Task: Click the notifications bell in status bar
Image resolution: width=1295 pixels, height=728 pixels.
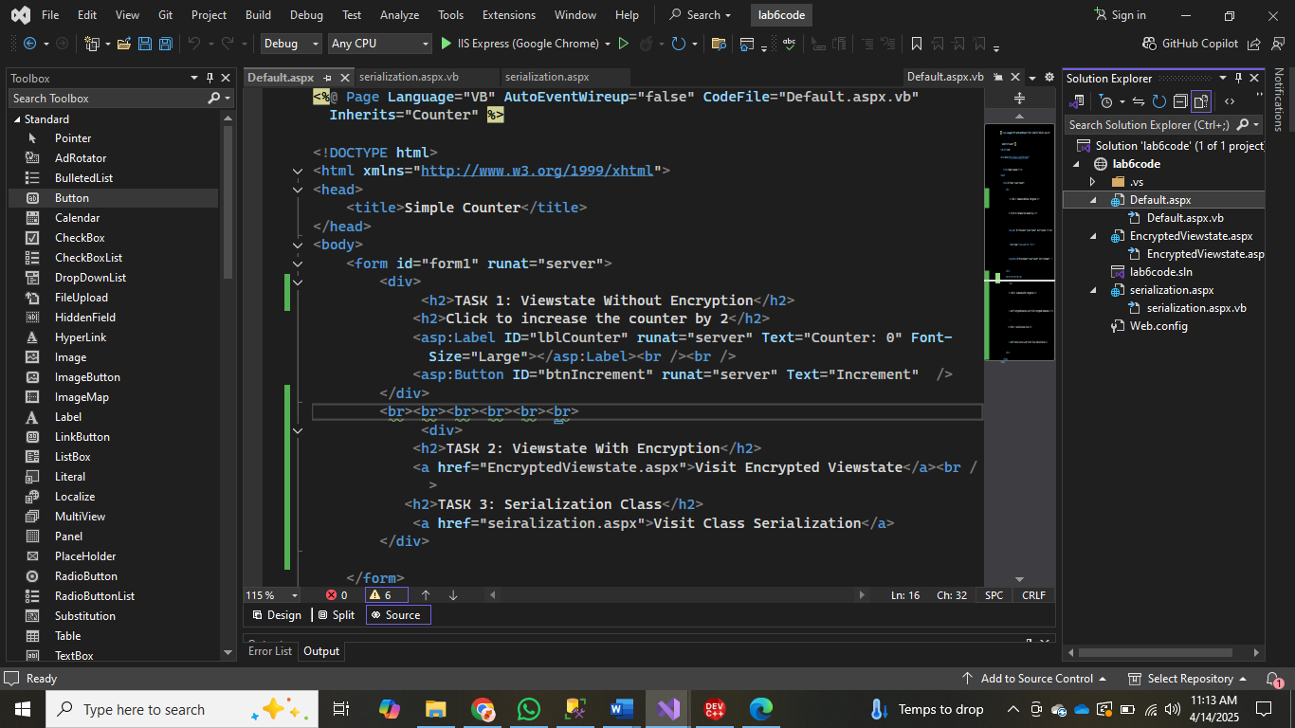Action: tap(1273, 679)
